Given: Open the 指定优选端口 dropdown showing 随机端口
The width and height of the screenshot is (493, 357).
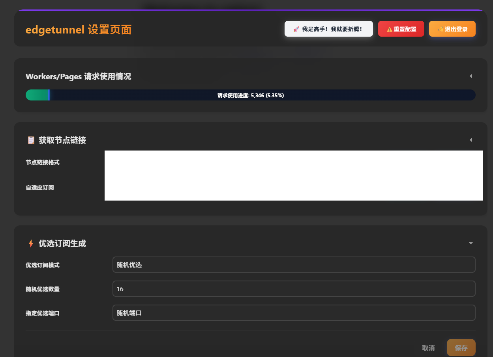Looking at the screenshot, I should point(294,313).
